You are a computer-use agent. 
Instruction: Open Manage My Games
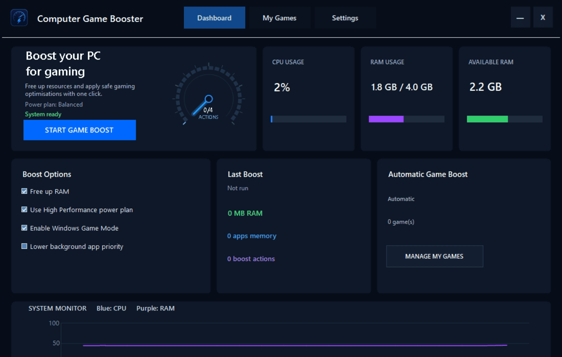(x=434, y=256)
